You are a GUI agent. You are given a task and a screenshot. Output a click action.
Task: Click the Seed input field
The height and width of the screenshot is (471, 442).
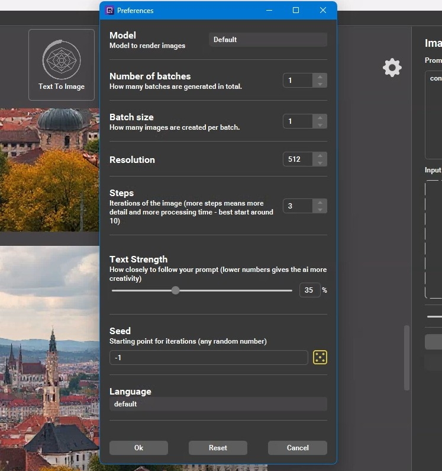point(208,357)
